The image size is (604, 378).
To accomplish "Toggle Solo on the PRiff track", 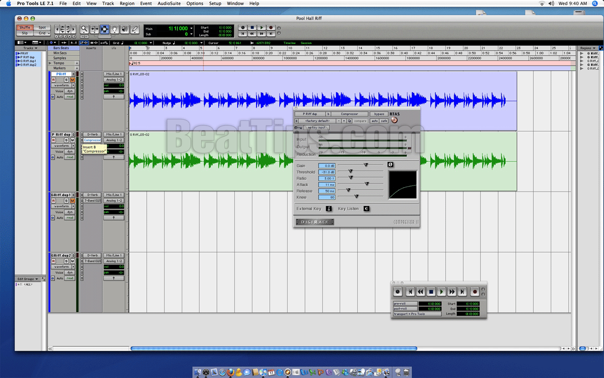I will point(66,80).
